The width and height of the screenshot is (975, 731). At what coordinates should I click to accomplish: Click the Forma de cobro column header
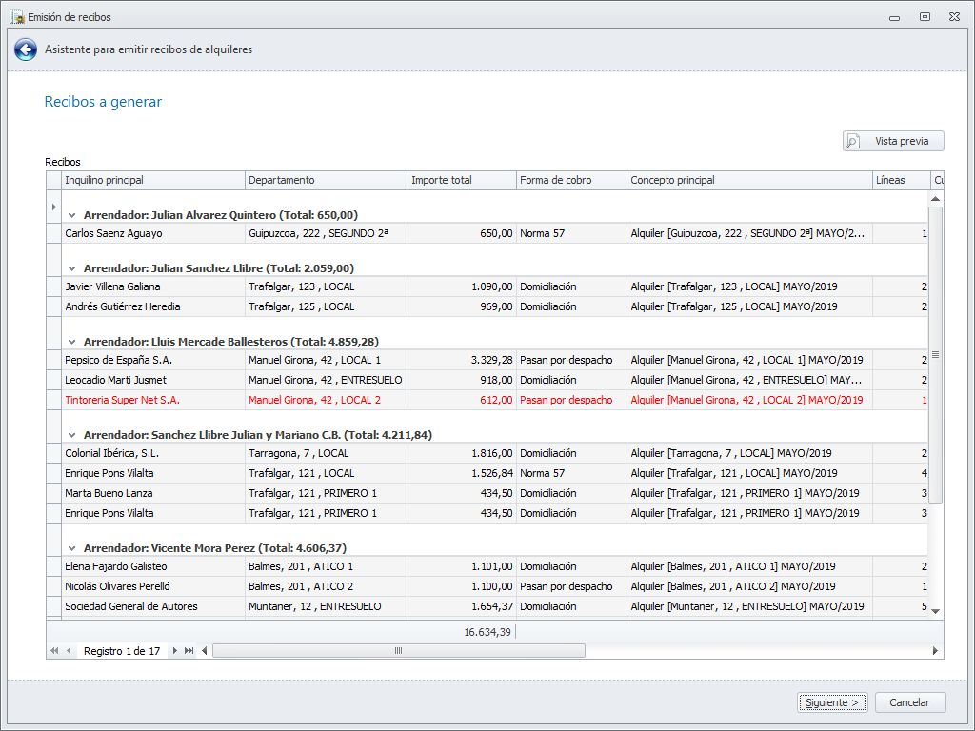(570, 180)
